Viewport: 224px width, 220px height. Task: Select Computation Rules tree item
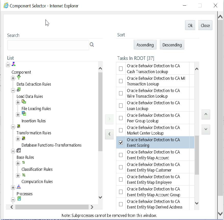coord(37,182)
